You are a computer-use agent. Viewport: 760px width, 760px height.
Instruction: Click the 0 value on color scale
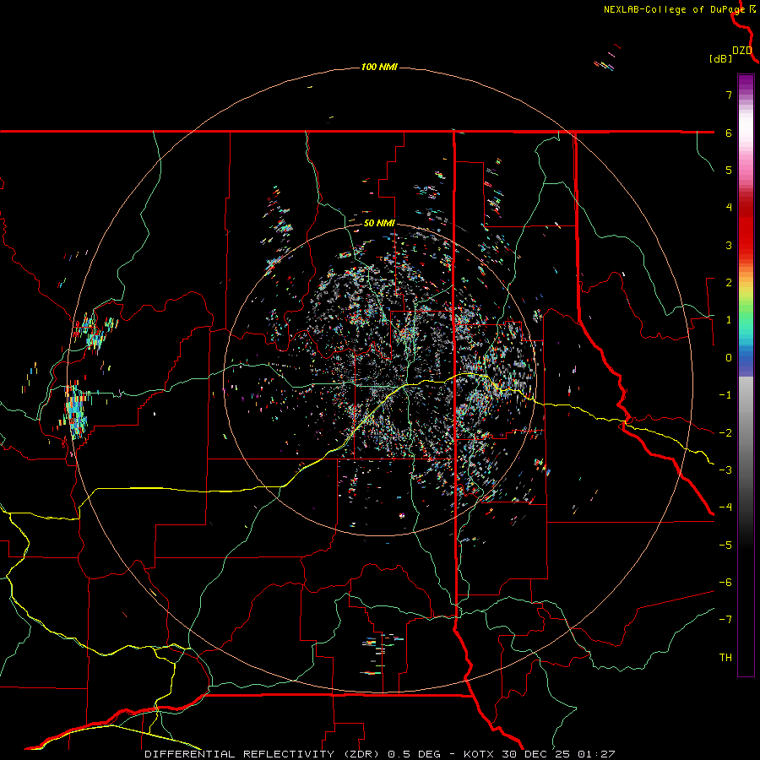point(729,358)
